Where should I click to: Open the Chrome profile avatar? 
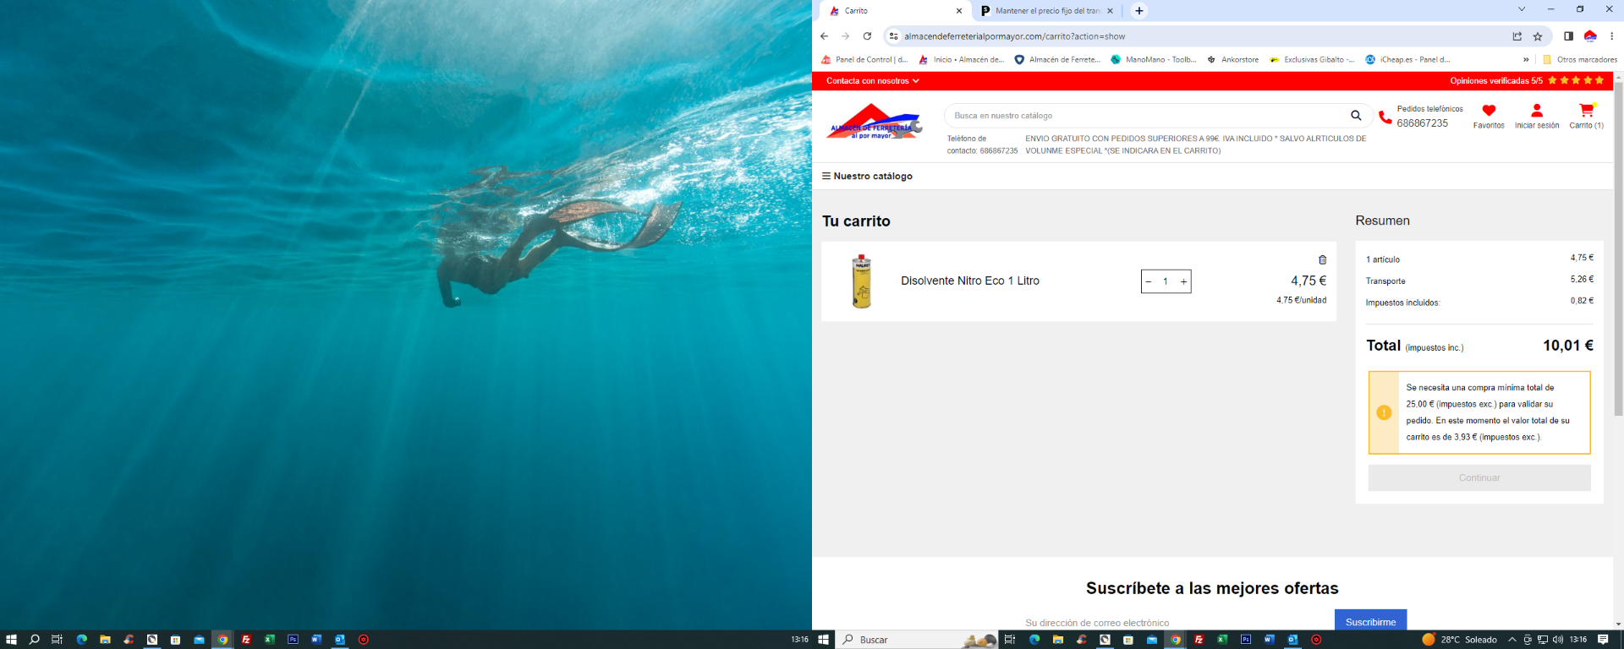(x=1590, y=36)
